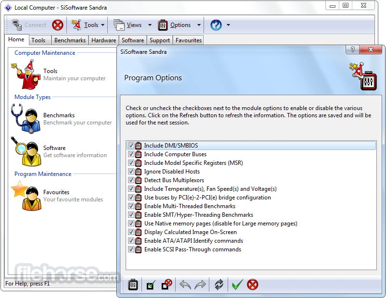Toggle Enable ATA/ATAPI Identify commands checkbox
The width and height of the screenshot is (386, 298).
pyautogui.click(x=131, y=241)
